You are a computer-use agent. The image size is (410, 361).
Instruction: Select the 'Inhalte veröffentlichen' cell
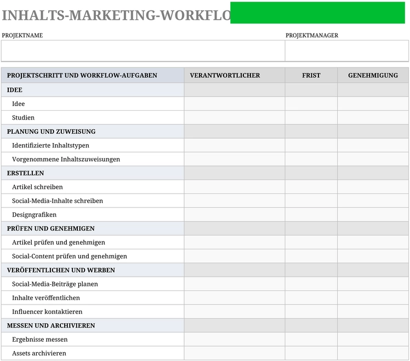click(93, 298)
